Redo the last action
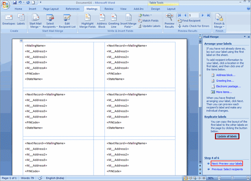251x181 pixels. [28, 2]
